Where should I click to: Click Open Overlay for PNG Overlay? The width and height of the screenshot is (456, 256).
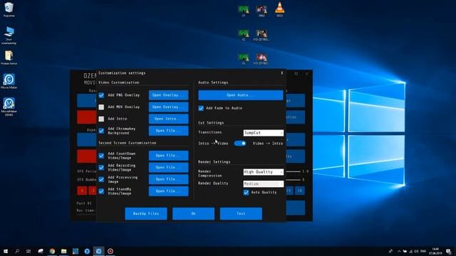pyautogui.click(x=168, y=95)
